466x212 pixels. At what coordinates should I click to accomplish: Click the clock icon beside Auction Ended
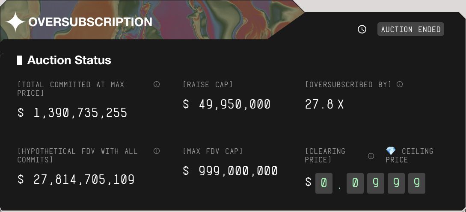coord(362,29)
